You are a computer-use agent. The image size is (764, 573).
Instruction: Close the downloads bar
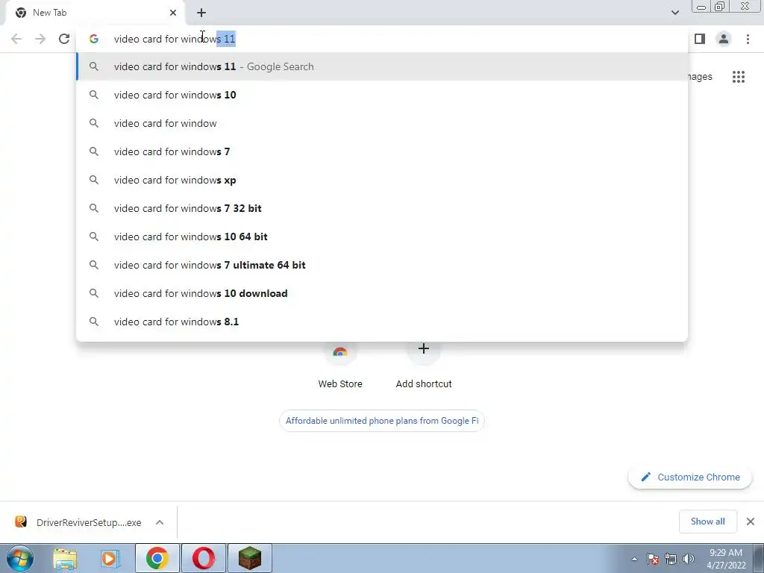[751, 522]
